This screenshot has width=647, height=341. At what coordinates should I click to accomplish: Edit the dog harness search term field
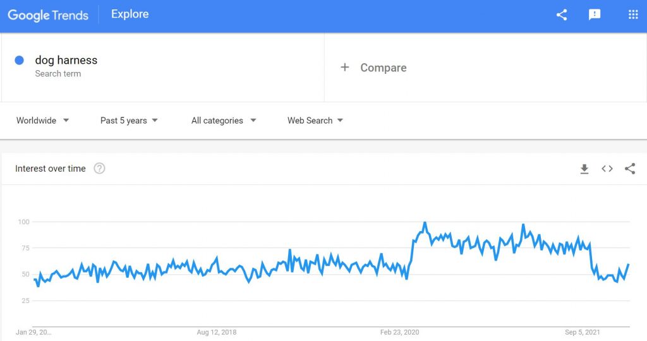tap(162, 67)
